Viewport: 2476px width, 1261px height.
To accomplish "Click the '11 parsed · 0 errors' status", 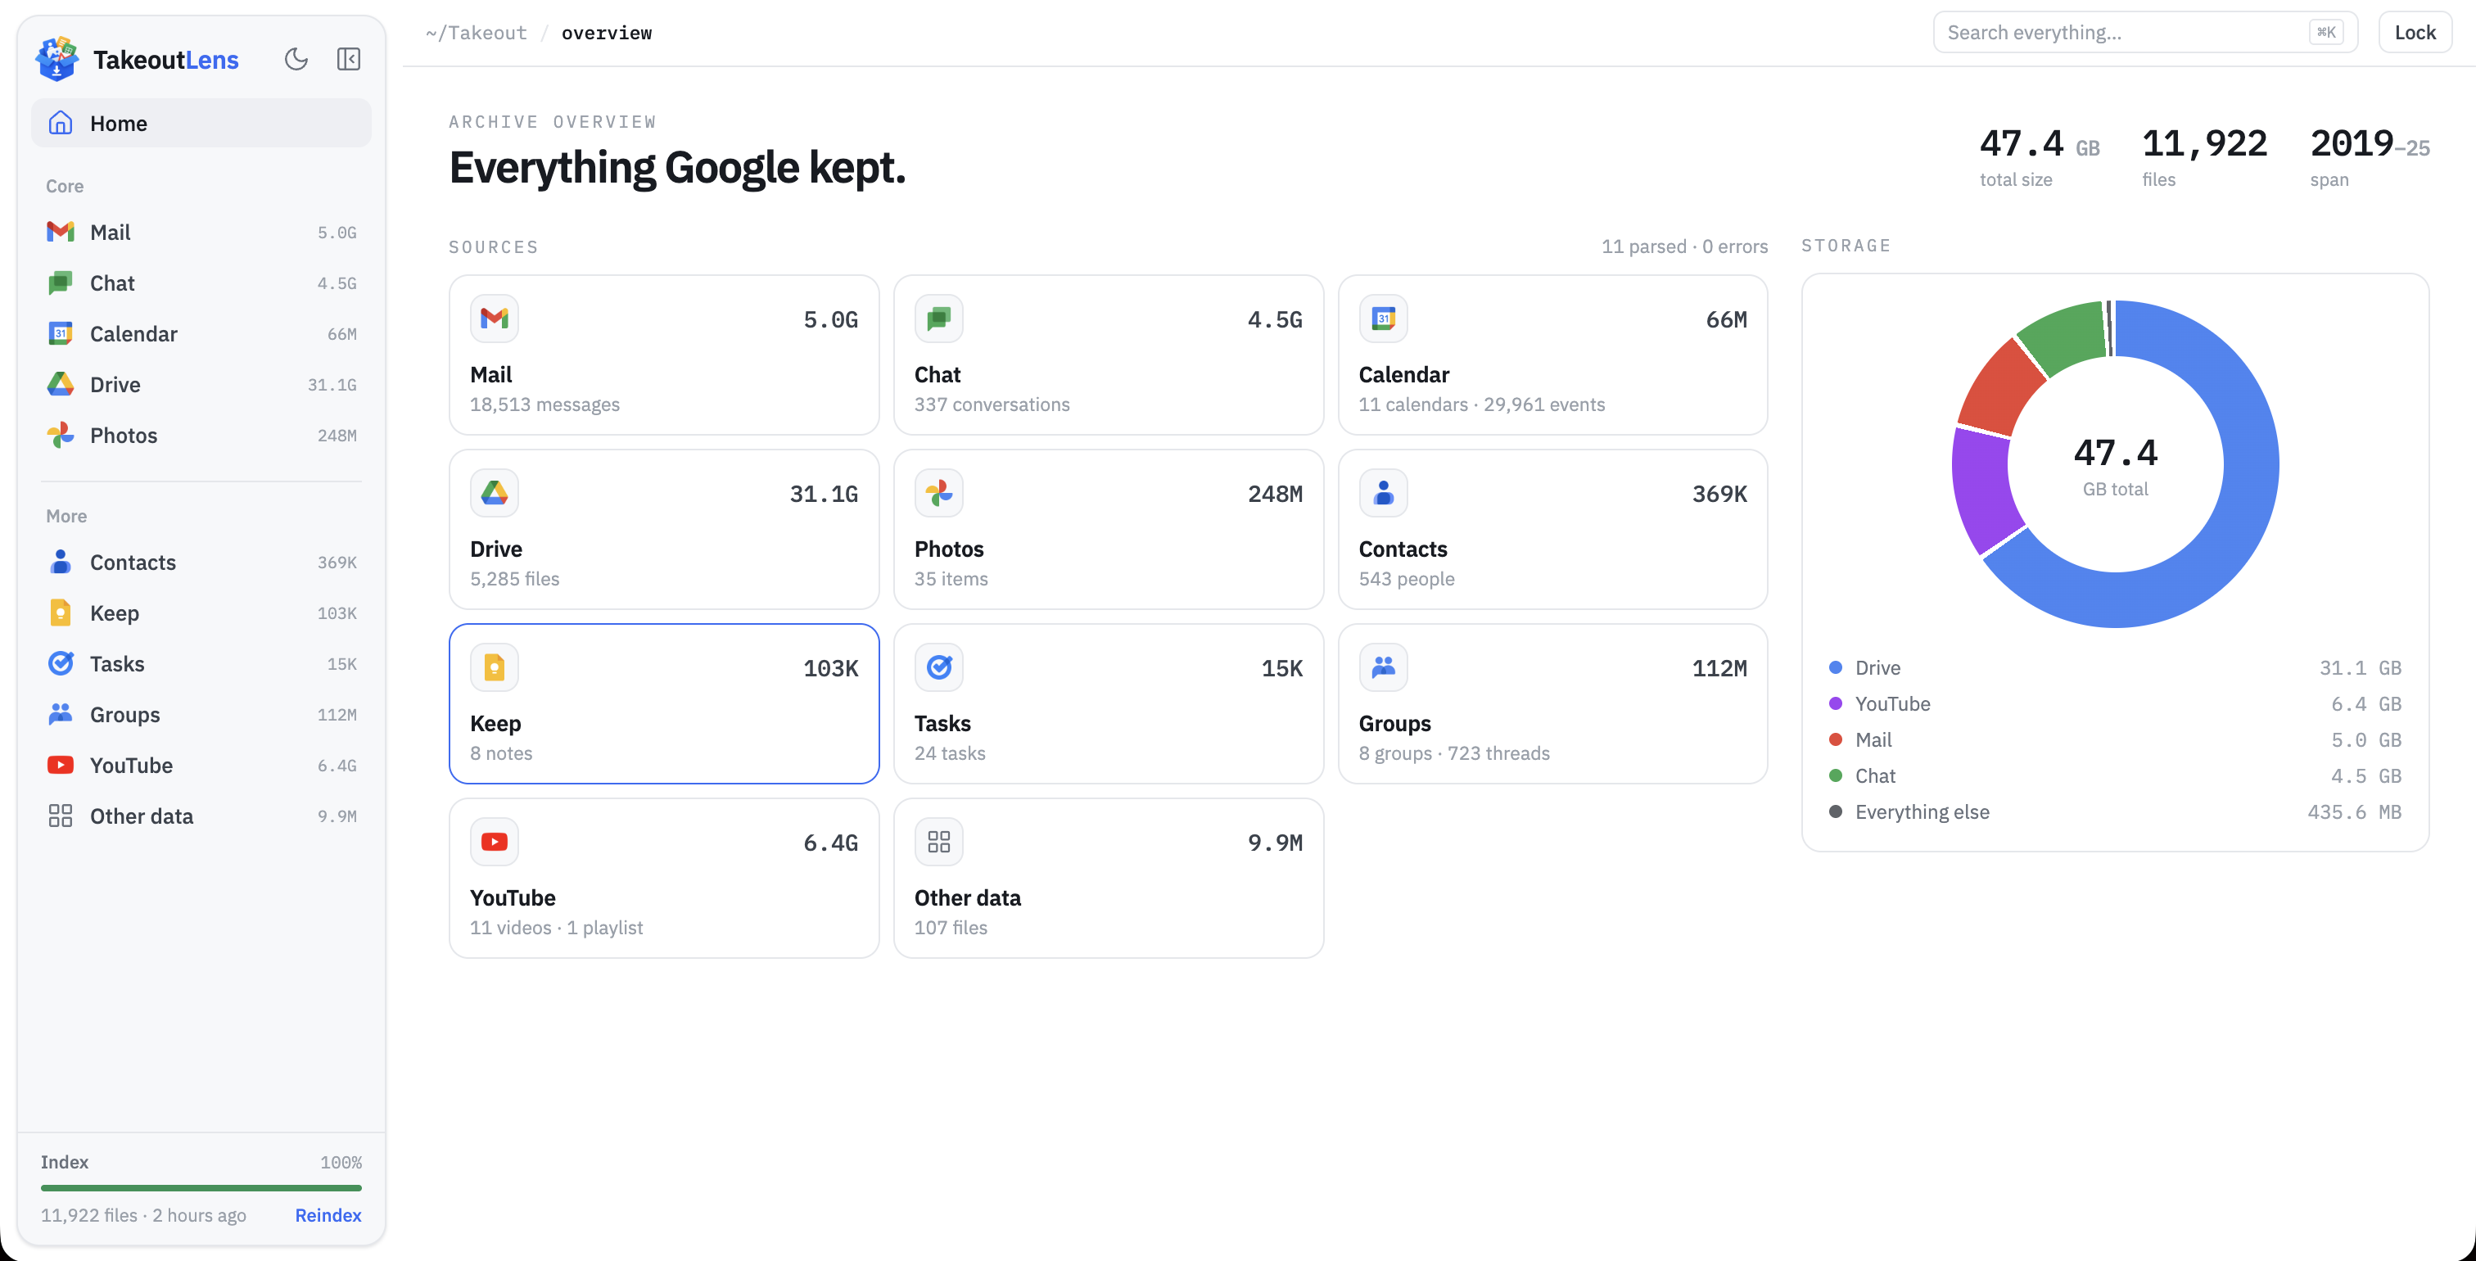I will pyautogui.click(x=1684, y=246).
